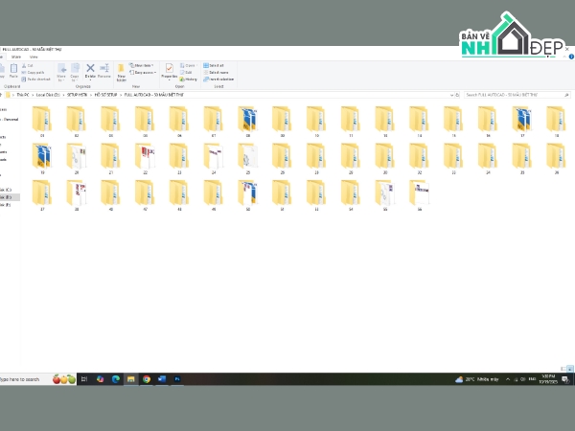Image resolution: width=575 pixels, height=431 pixels.
Task: Click the Rename icon in the ribbon
Action: (x=103, y=71)
